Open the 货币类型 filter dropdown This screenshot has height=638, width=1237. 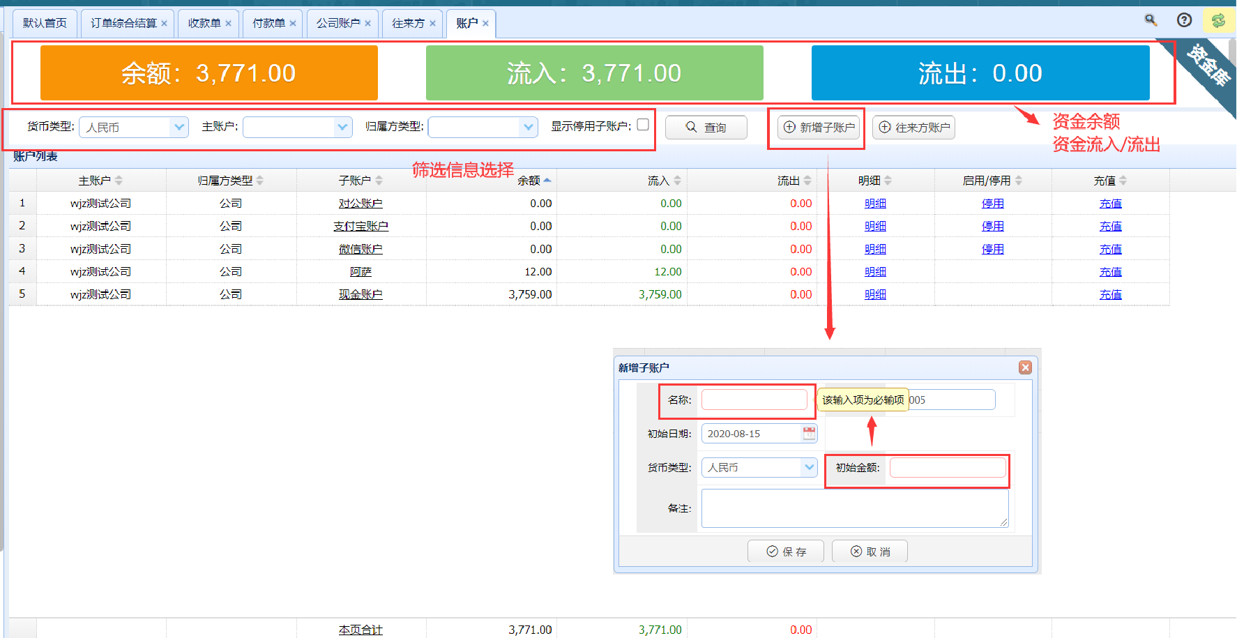click(x=179, y=127)
